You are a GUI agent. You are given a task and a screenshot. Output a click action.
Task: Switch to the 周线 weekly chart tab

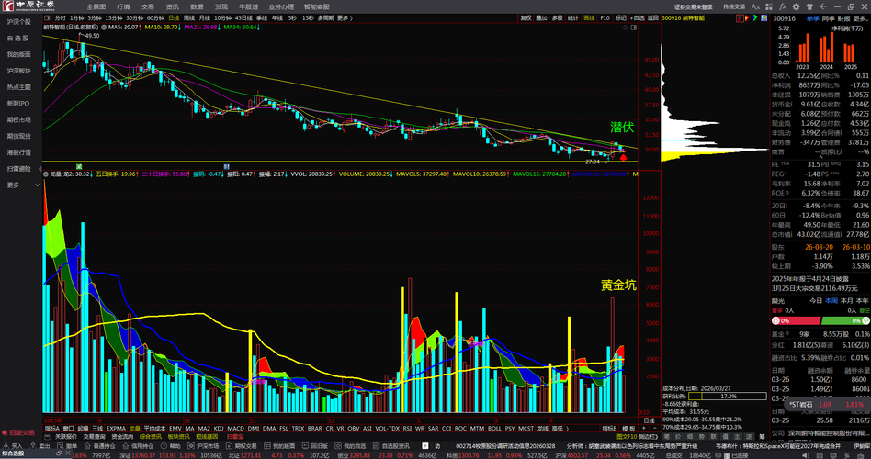tap(189, 18)
